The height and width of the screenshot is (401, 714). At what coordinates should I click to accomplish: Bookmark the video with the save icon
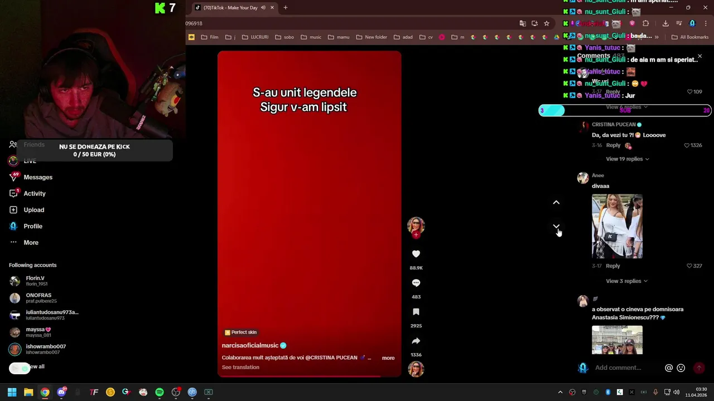416,312
